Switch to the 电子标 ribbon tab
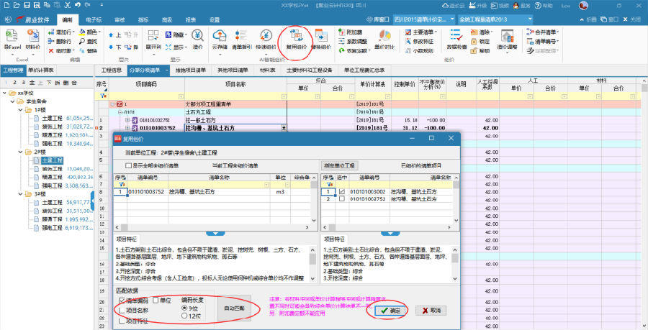This screenshot has width=648, height=330. coord(92,19)
